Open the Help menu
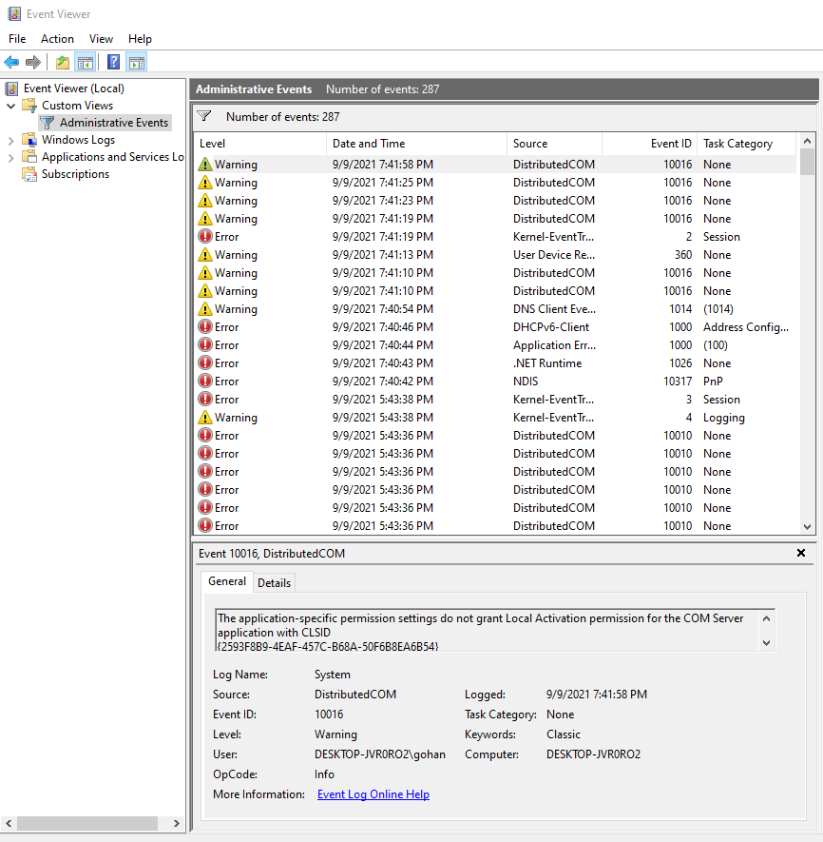Screen dimensions: 823x842 click(x=140, y=39)
